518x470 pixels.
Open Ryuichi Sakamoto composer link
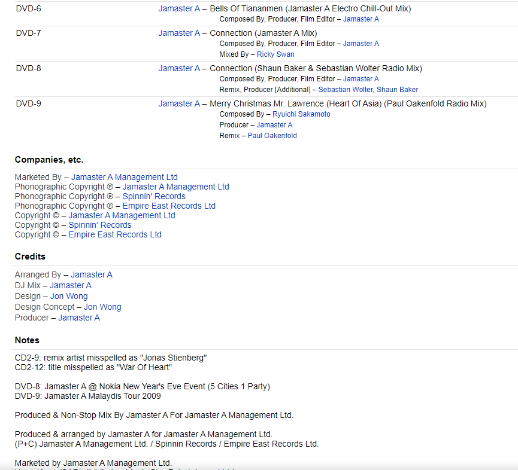301,114
